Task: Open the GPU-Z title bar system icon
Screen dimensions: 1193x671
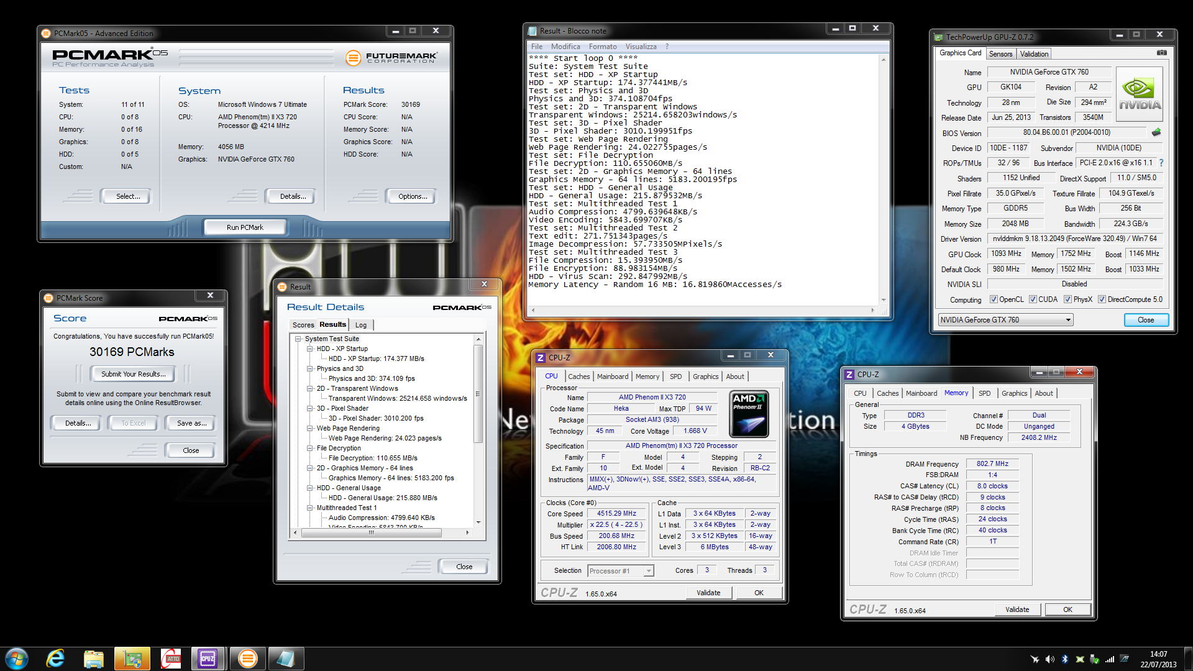Action: [938, 37]
